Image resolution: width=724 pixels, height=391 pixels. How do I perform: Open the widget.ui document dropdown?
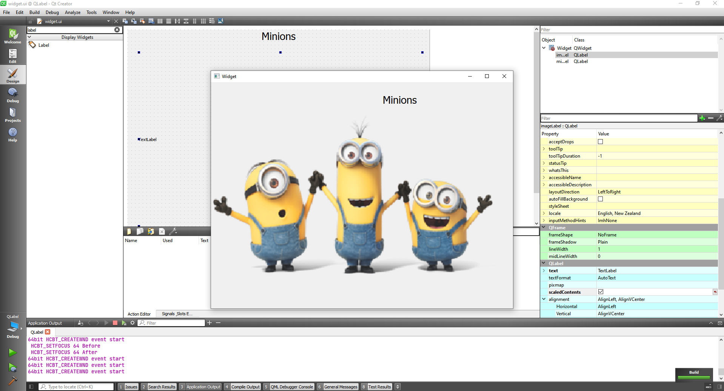(108, 21)
